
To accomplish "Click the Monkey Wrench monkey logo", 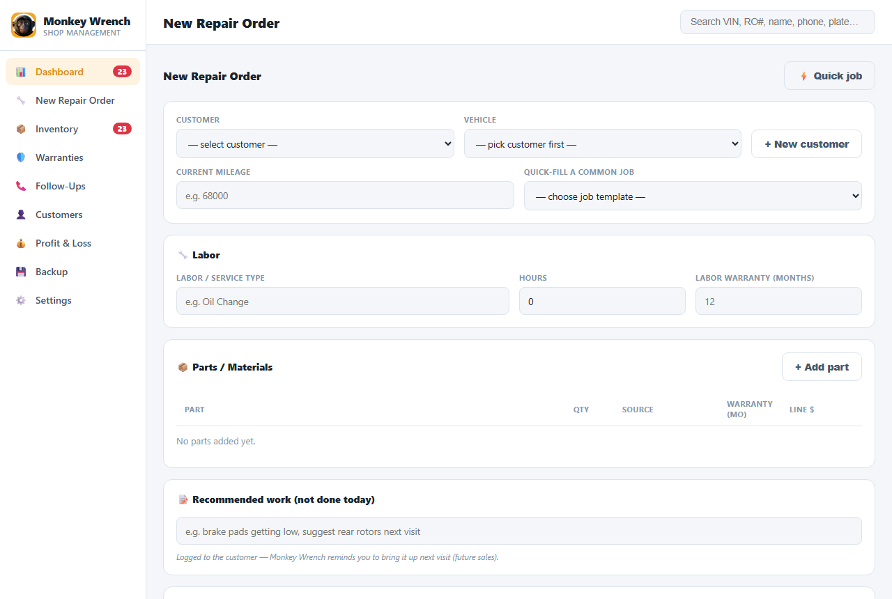I will (x=24, y=25).
